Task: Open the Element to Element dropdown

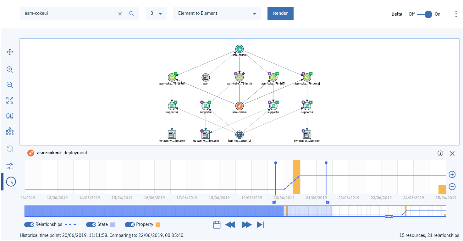Action: (x=217, y=14)
